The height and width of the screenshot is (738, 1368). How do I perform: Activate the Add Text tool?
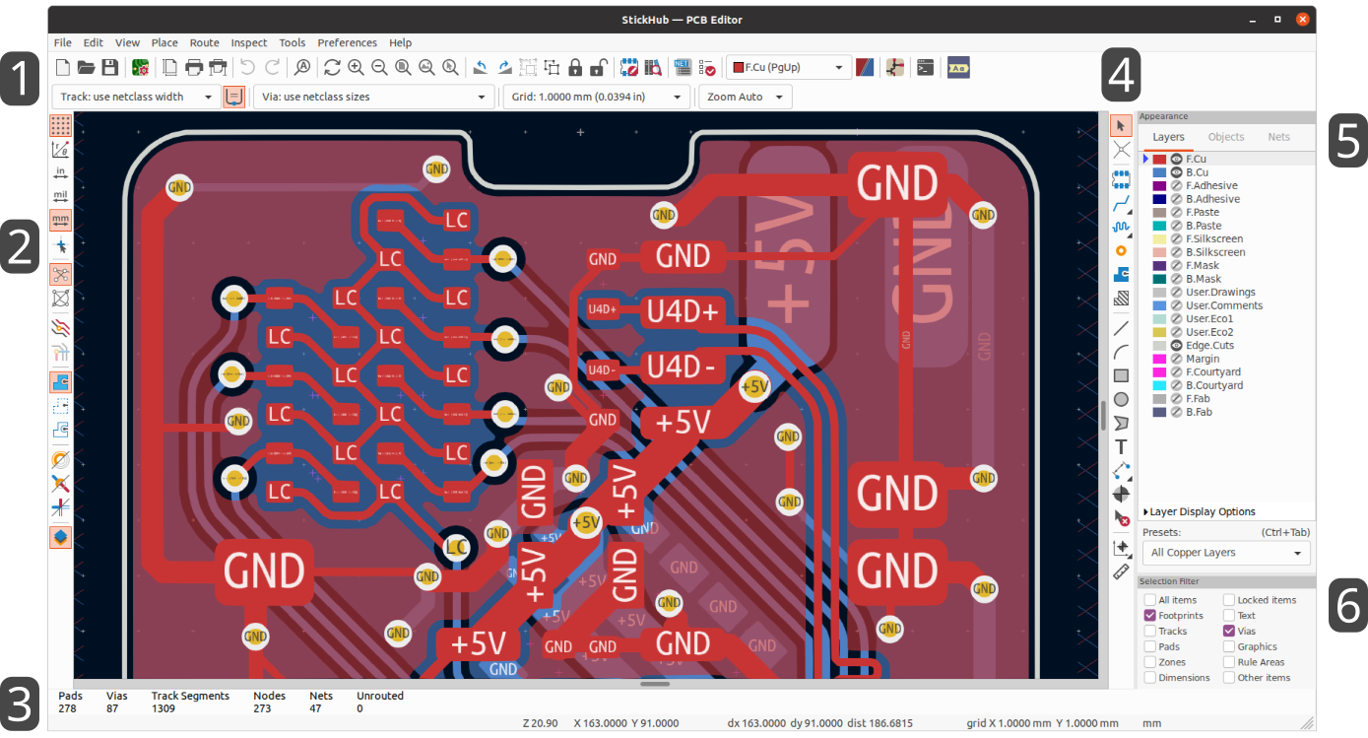coord(1121,446)
